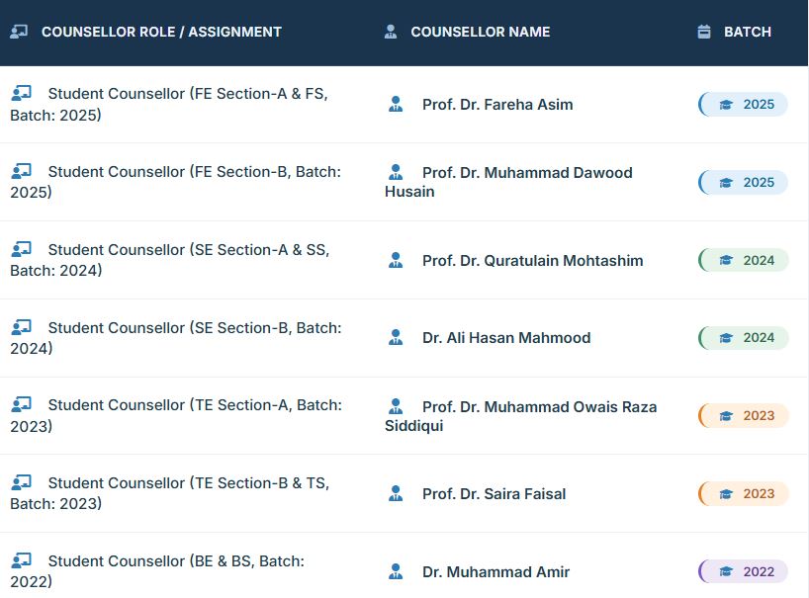Image resolution: width=809 pixels, height=598 pixels.
Task: Click role icon for FE Section-B counsellor
Action: pos(21,171)
